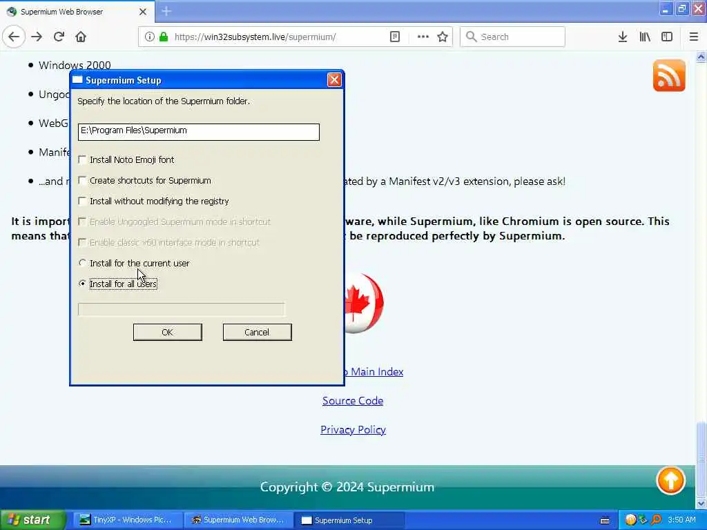Bookmark this page with the star icon
Image resolution: width=707 pixels, height=530 pixels.
(443, 37)
